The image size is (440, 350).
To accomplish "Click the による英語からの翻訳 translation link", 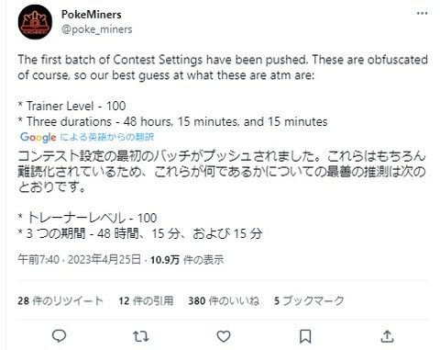I will (107, 137).
